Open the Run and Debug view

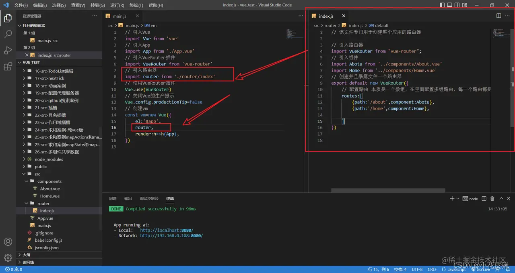tap(8, 51)
